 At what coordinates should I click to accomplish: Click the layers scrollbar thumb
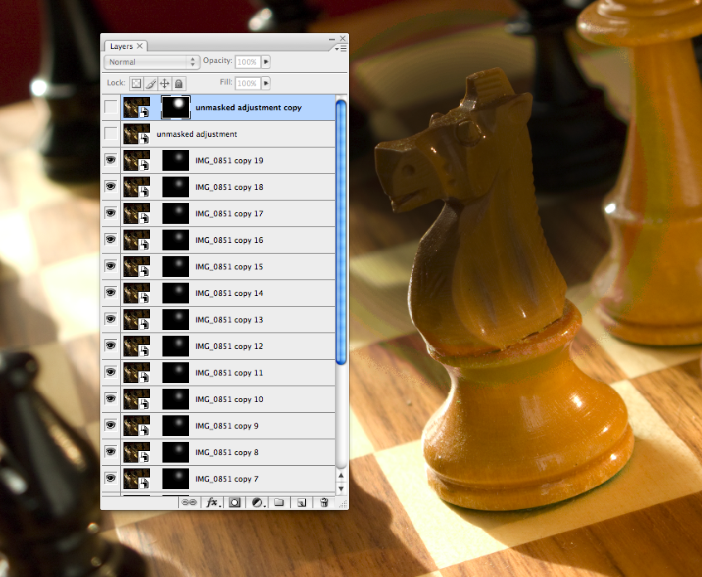[x=341, y=232]
